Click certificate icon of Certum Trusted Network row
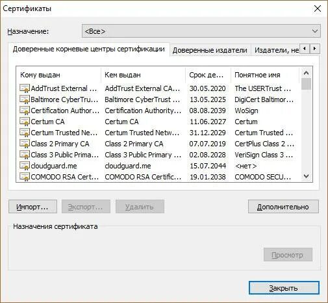The height and width of the screenshot is (303, 328). coord(25,133)
